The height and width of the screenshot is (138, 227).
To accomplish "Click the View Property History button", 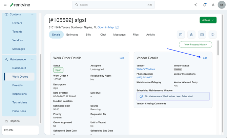I will (195, 44).
